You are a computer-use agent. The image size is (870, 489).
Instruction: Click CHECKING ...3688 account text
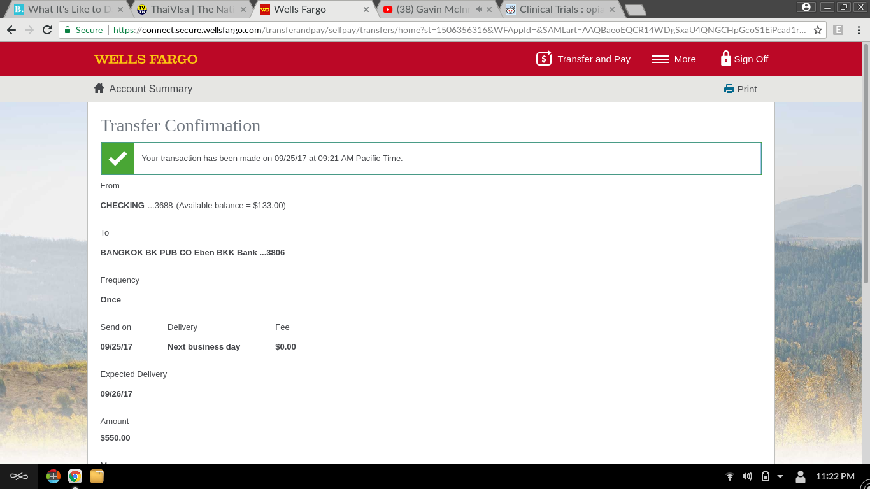click(136, 206)
